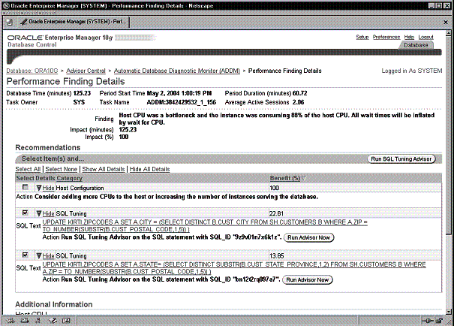Click the Database Time value 125.23
The height and width of the screenshot is (326, 454).
click(x=82, y=93)
